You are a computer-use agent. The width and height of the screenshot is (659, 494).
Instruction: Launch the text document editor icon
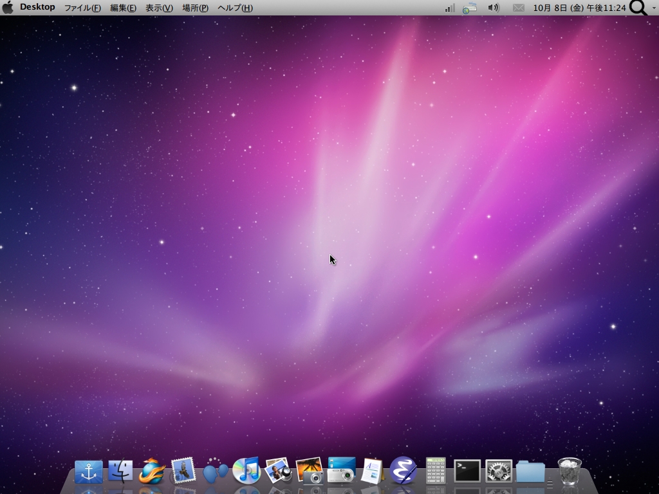(x=373, y=471)
